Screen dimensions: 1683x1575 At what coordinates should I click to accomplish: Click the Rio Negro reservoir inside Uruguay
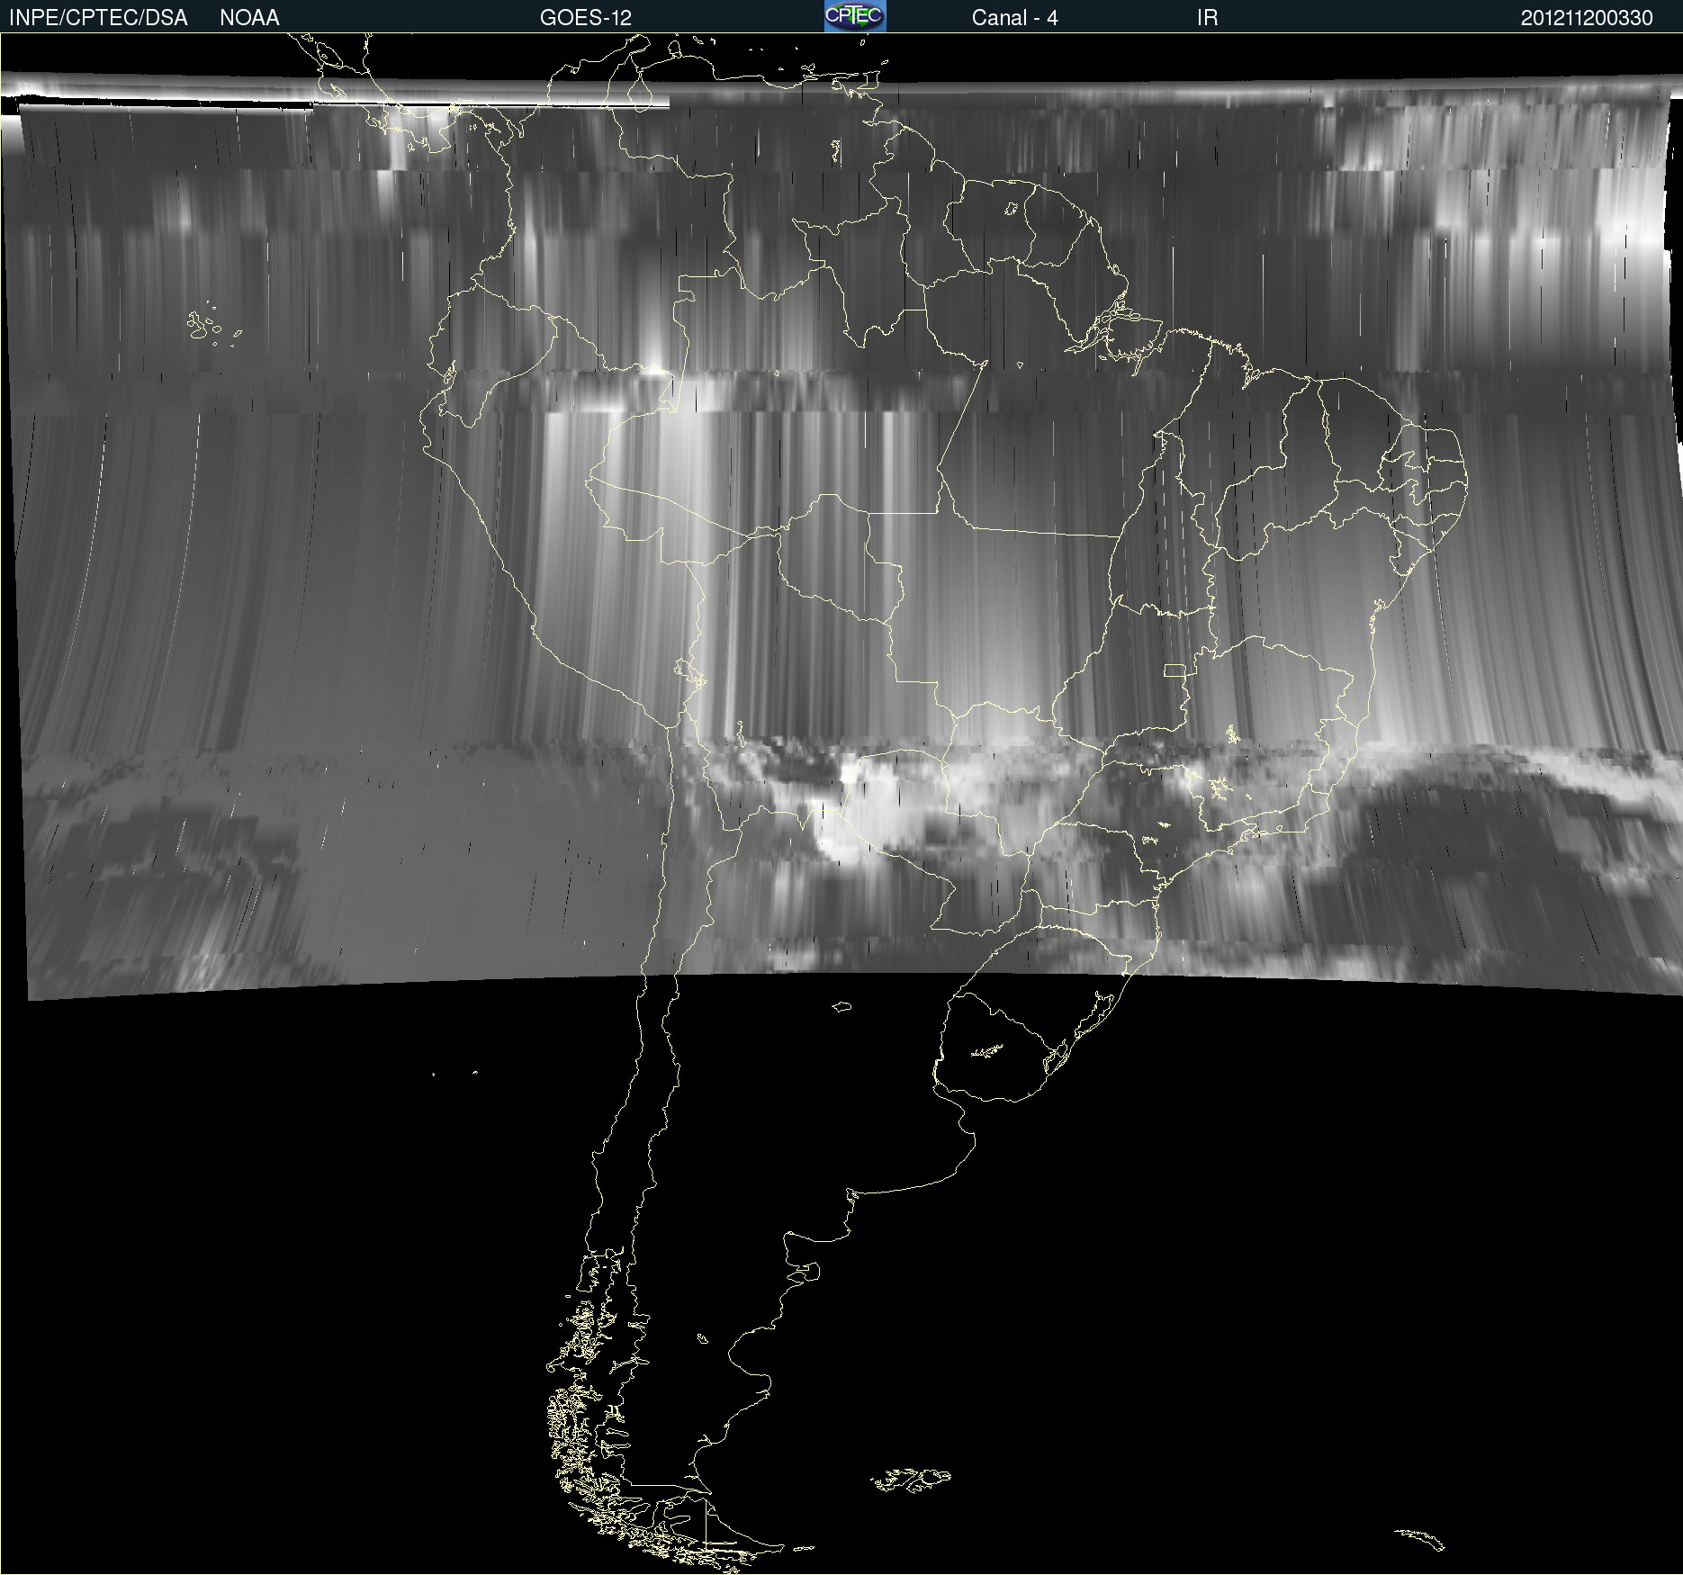click(987, 1050)
